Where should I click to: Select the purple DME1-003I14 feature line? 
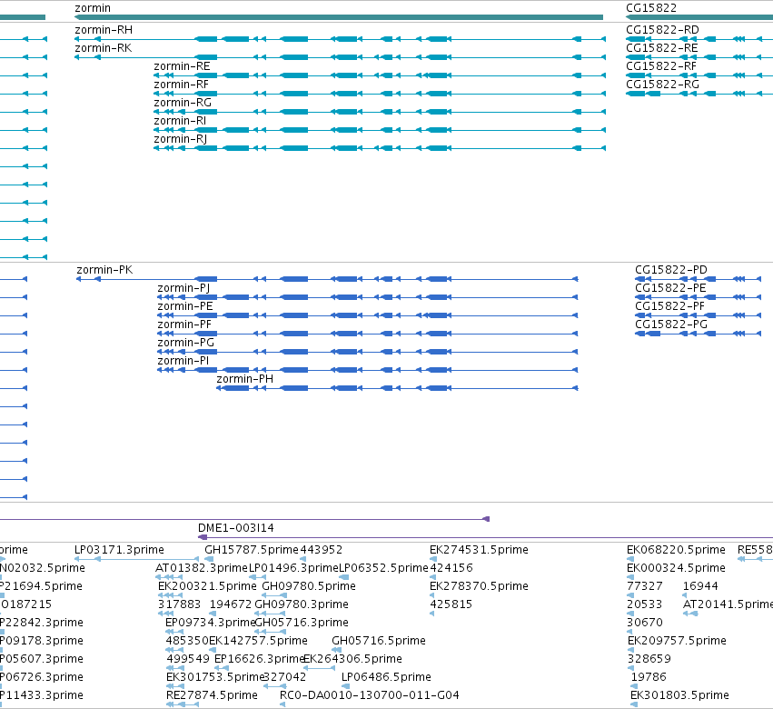point(485,537)
